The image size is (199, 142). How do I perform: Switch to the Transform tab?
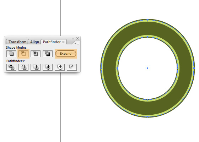click(x=17, y=42)
